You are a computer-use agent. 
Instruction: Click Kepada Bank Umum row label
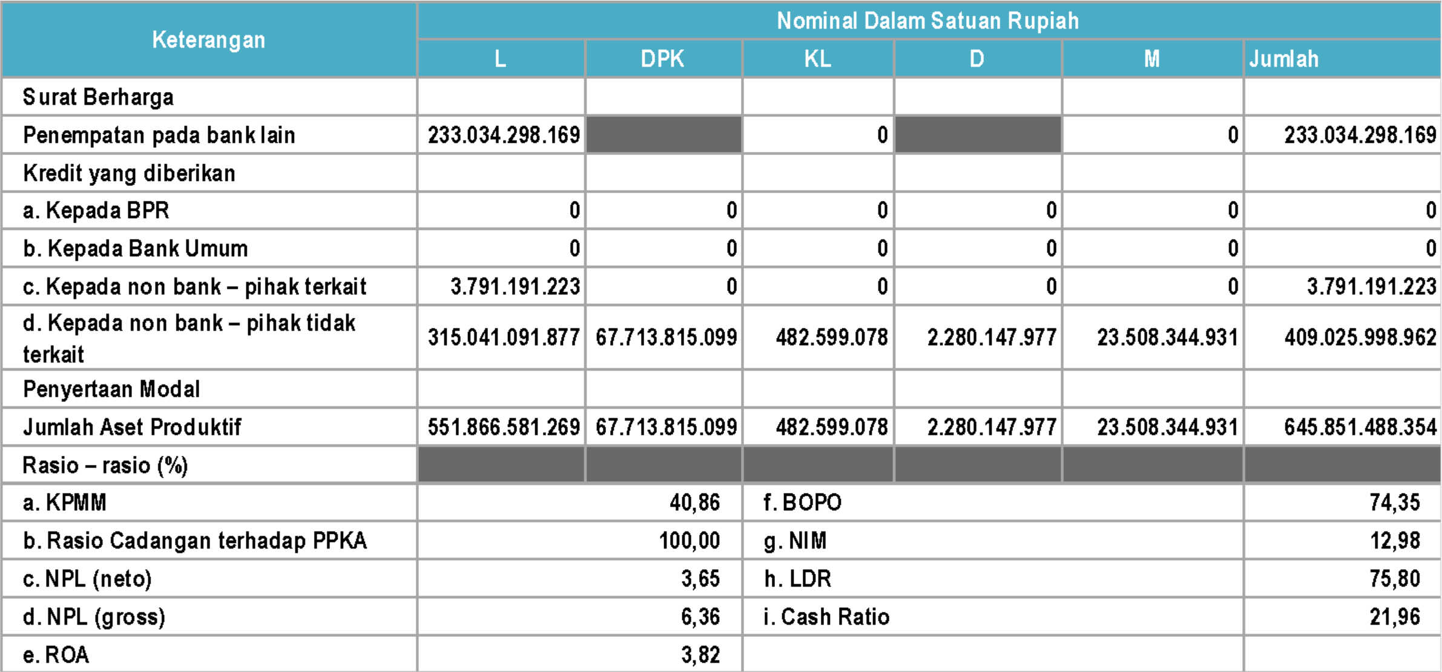tap(135, 249)
